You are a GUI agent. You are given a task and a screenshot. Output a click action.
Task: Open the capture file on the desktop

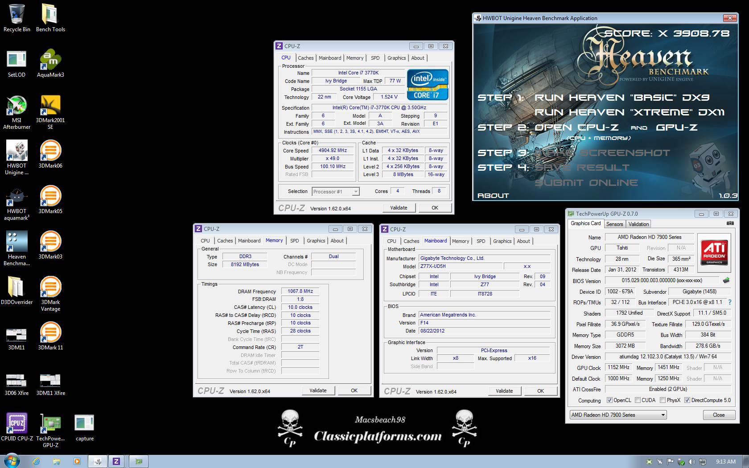[84, 427]
